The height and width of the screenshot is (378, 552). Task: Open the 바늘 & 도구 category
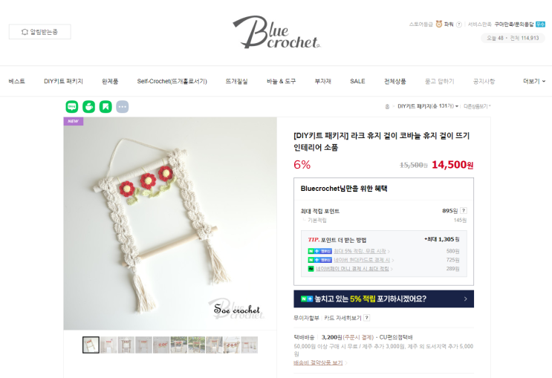point(282,81)
